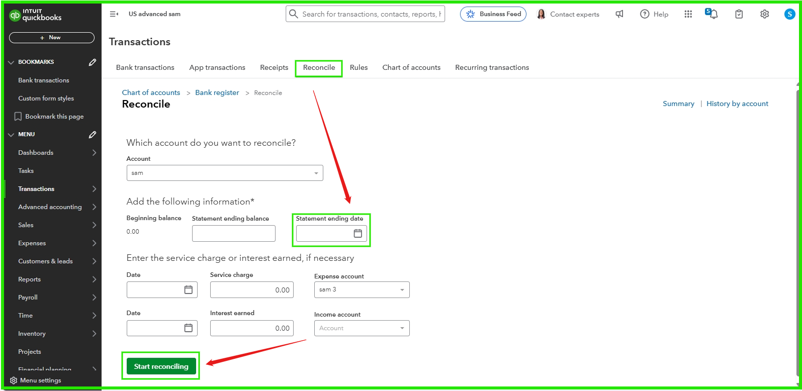Click the Start reconciling button
Viewport: 802px width, 391px height.
[x=161, y=366]
